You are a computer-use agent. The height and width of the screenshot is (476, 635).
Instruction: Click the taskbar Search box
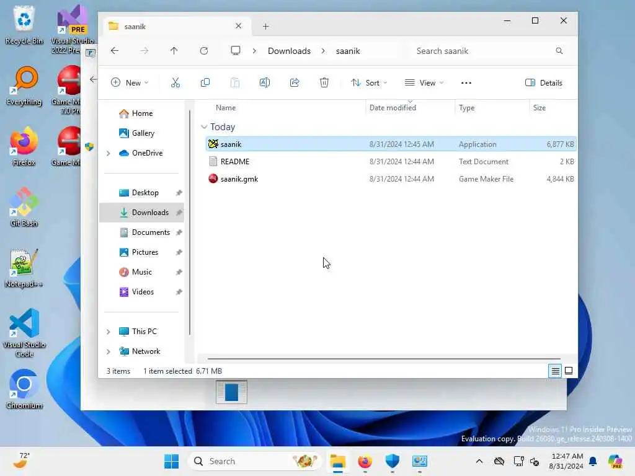click(255, 461)
